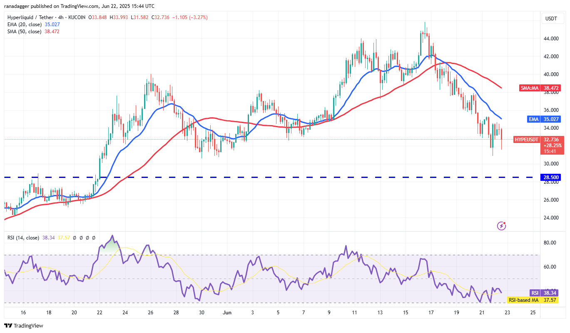Click the blue 28.500 support level tag

point(551,178)
